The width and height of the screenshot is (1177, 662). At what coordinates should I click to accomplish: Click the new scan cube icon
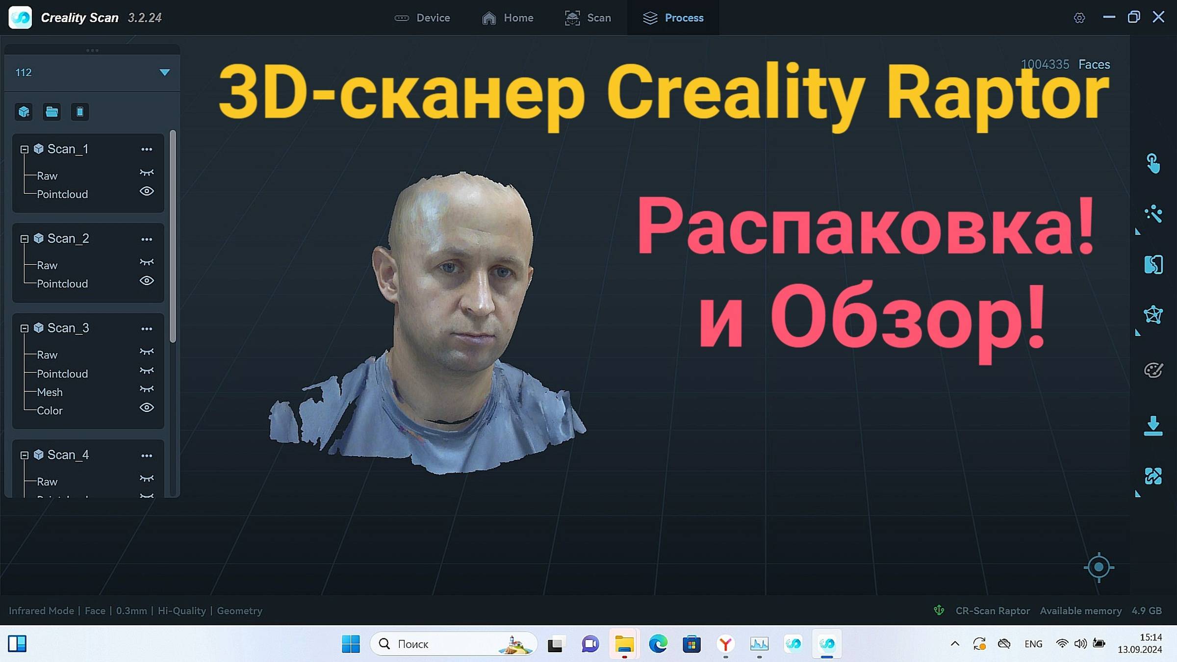coord(24,112)
